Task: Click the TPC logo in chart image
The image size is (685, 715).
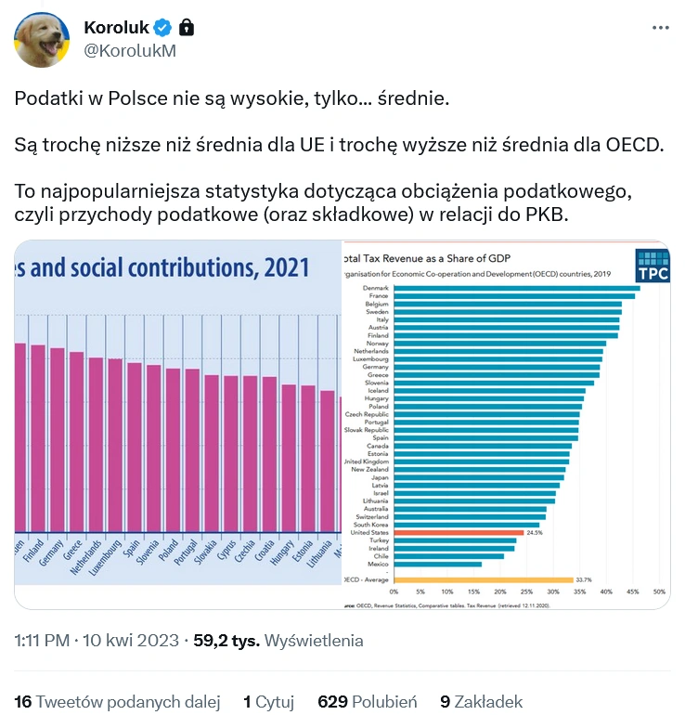Action: pos(653,266)
